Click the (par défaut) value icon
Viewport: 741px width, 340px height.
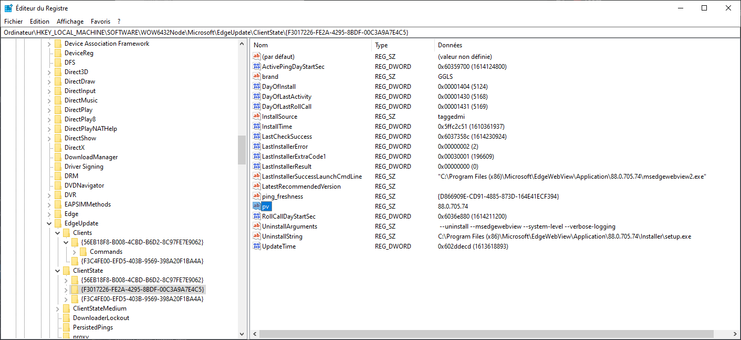pyautogui.click(x=257, y=56)
